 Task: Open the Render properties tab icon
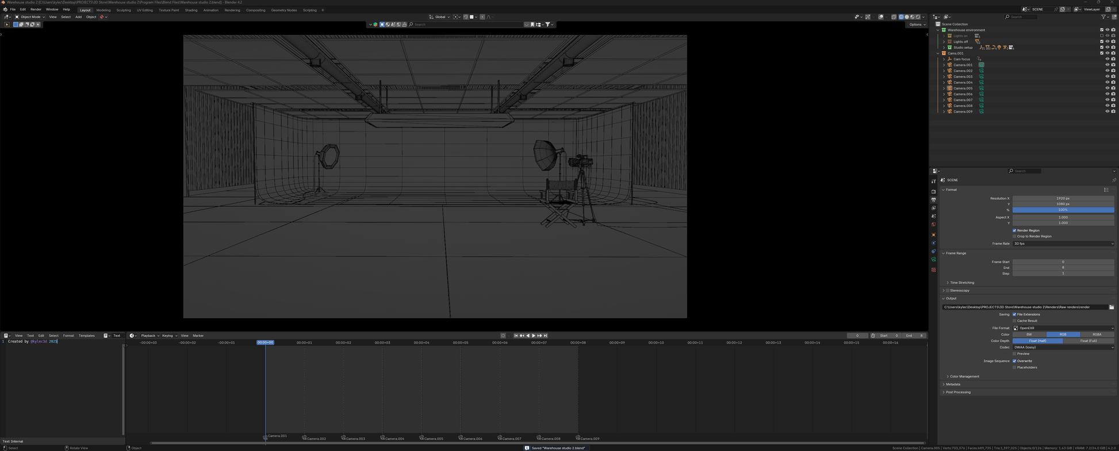[933, 191]
